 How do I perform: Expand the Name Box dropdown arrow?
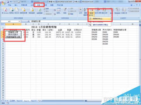[x=19, y=22]
